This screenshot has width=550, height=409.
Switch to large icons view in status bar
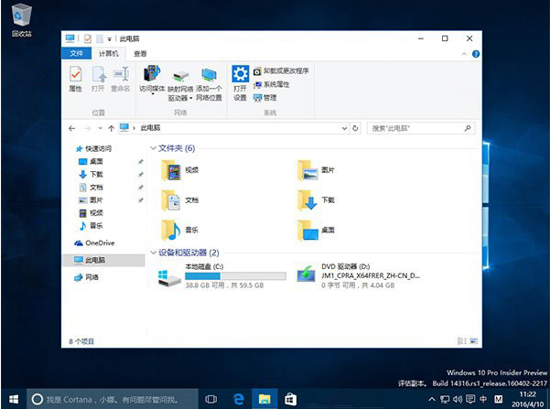pyautogui.click(x=473, y=340)
